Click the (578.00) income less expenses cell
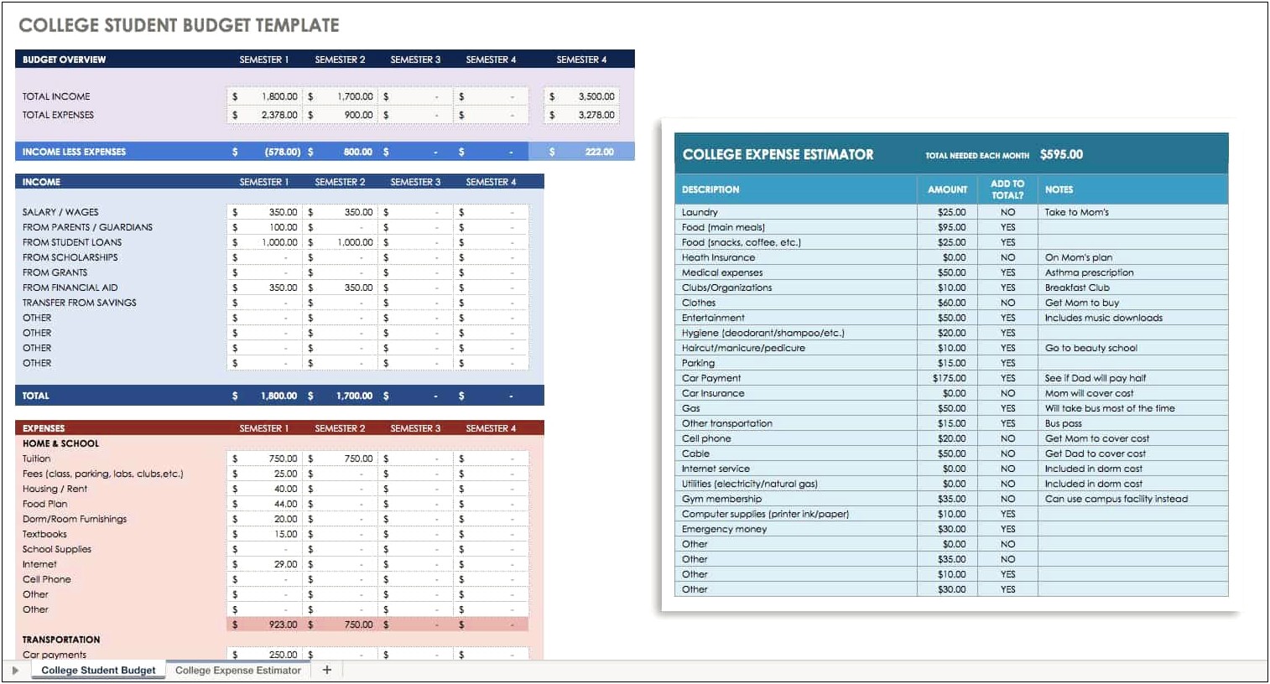The image size is (1270, 684). click(x=264, y=152)
